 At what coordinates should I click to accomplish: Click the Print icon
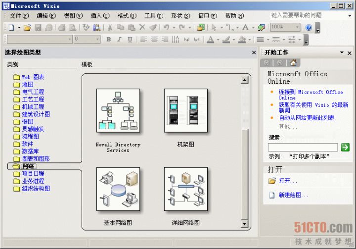[x=62, y=28]
